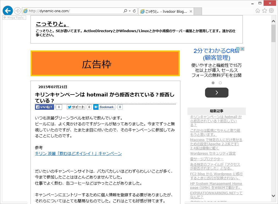Click the browser Back arrow button

point(7,11)
